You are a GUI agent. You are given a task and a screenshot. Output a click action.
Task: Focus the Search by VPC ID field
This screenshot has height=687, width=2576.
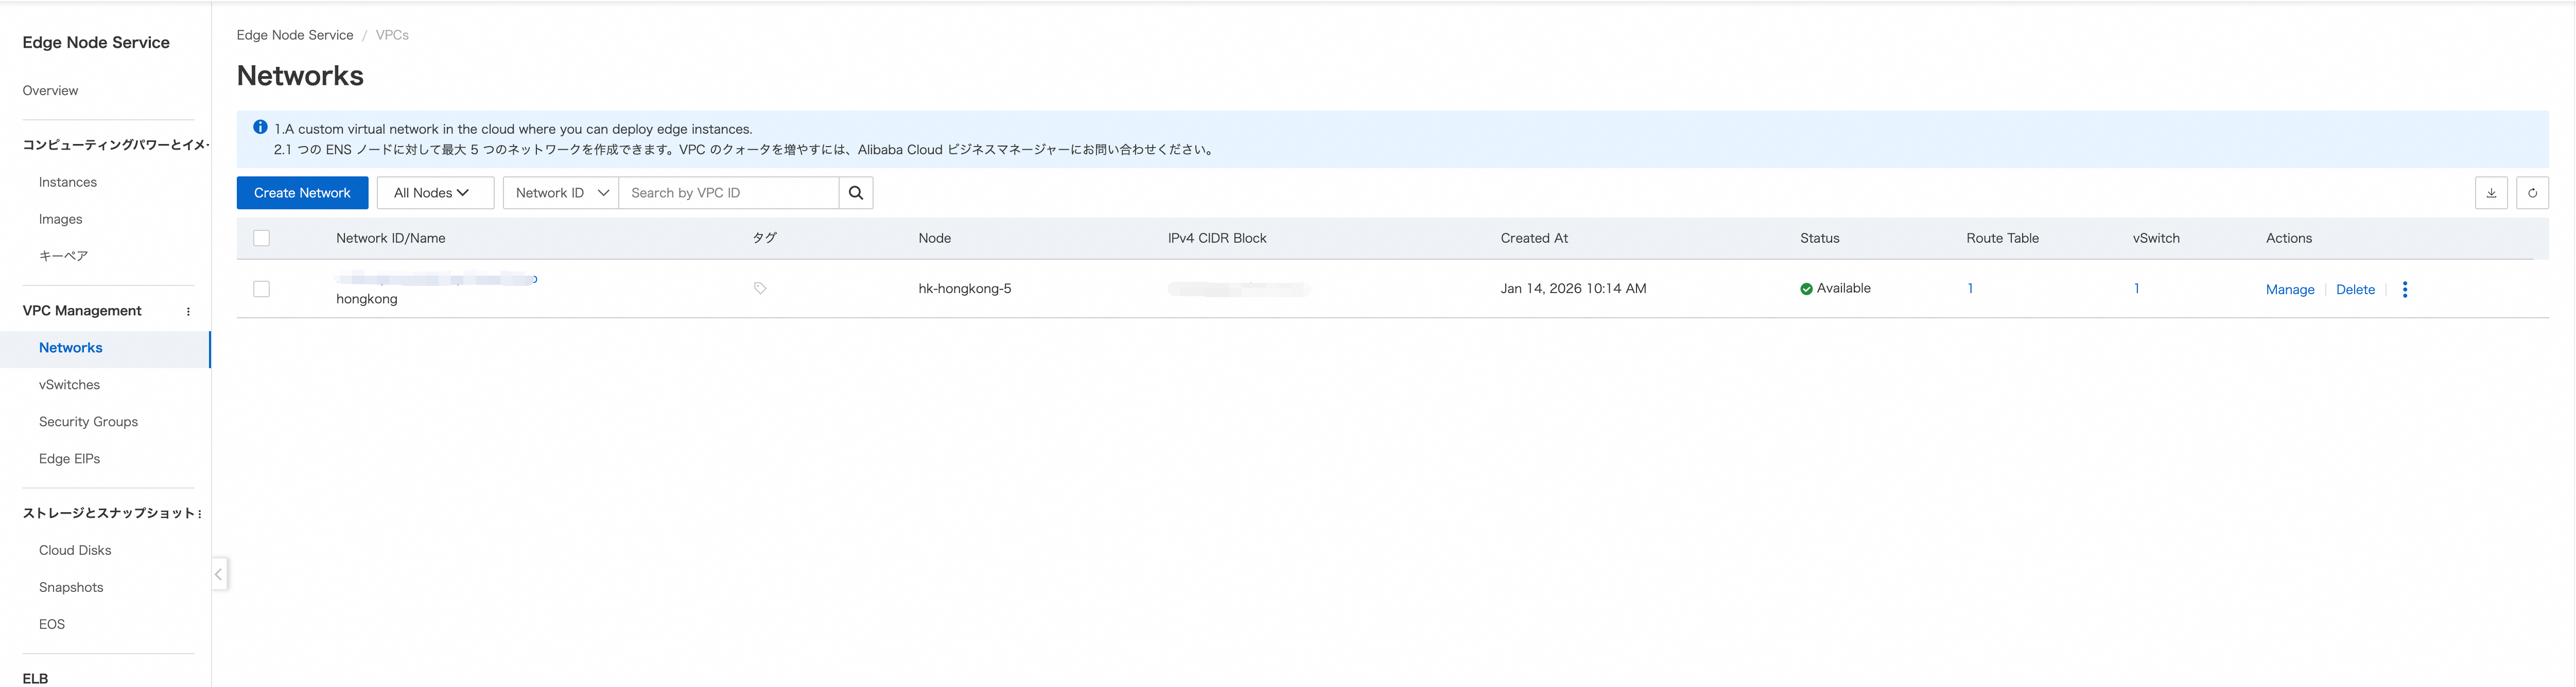click(728, 193)
